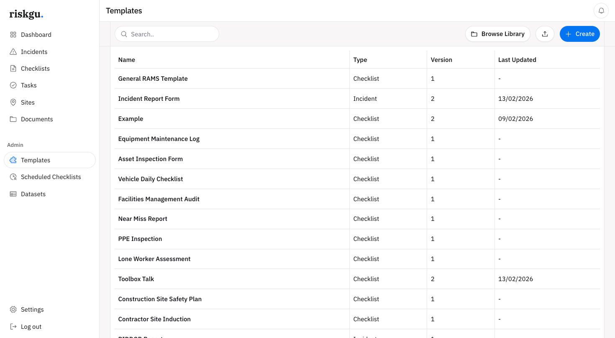Select the Templates menu item
Viewport: 615px width, 338px height.
pos(36,160)
